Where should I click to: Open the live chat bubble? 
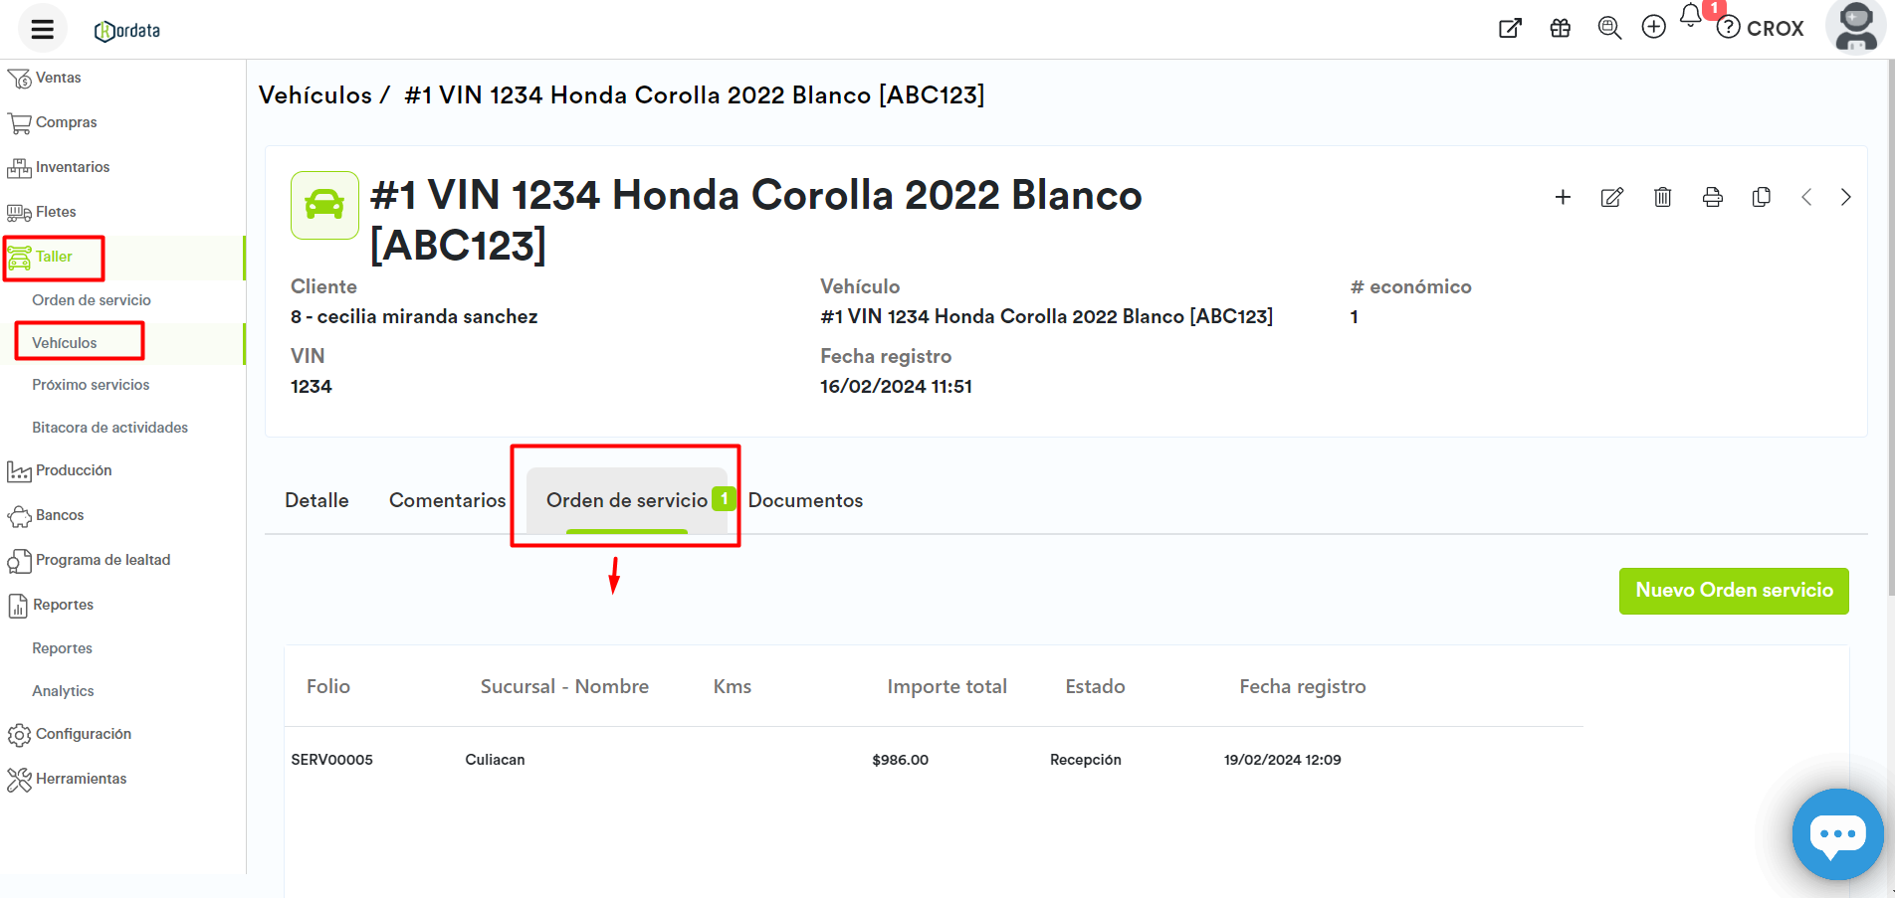1836,833
